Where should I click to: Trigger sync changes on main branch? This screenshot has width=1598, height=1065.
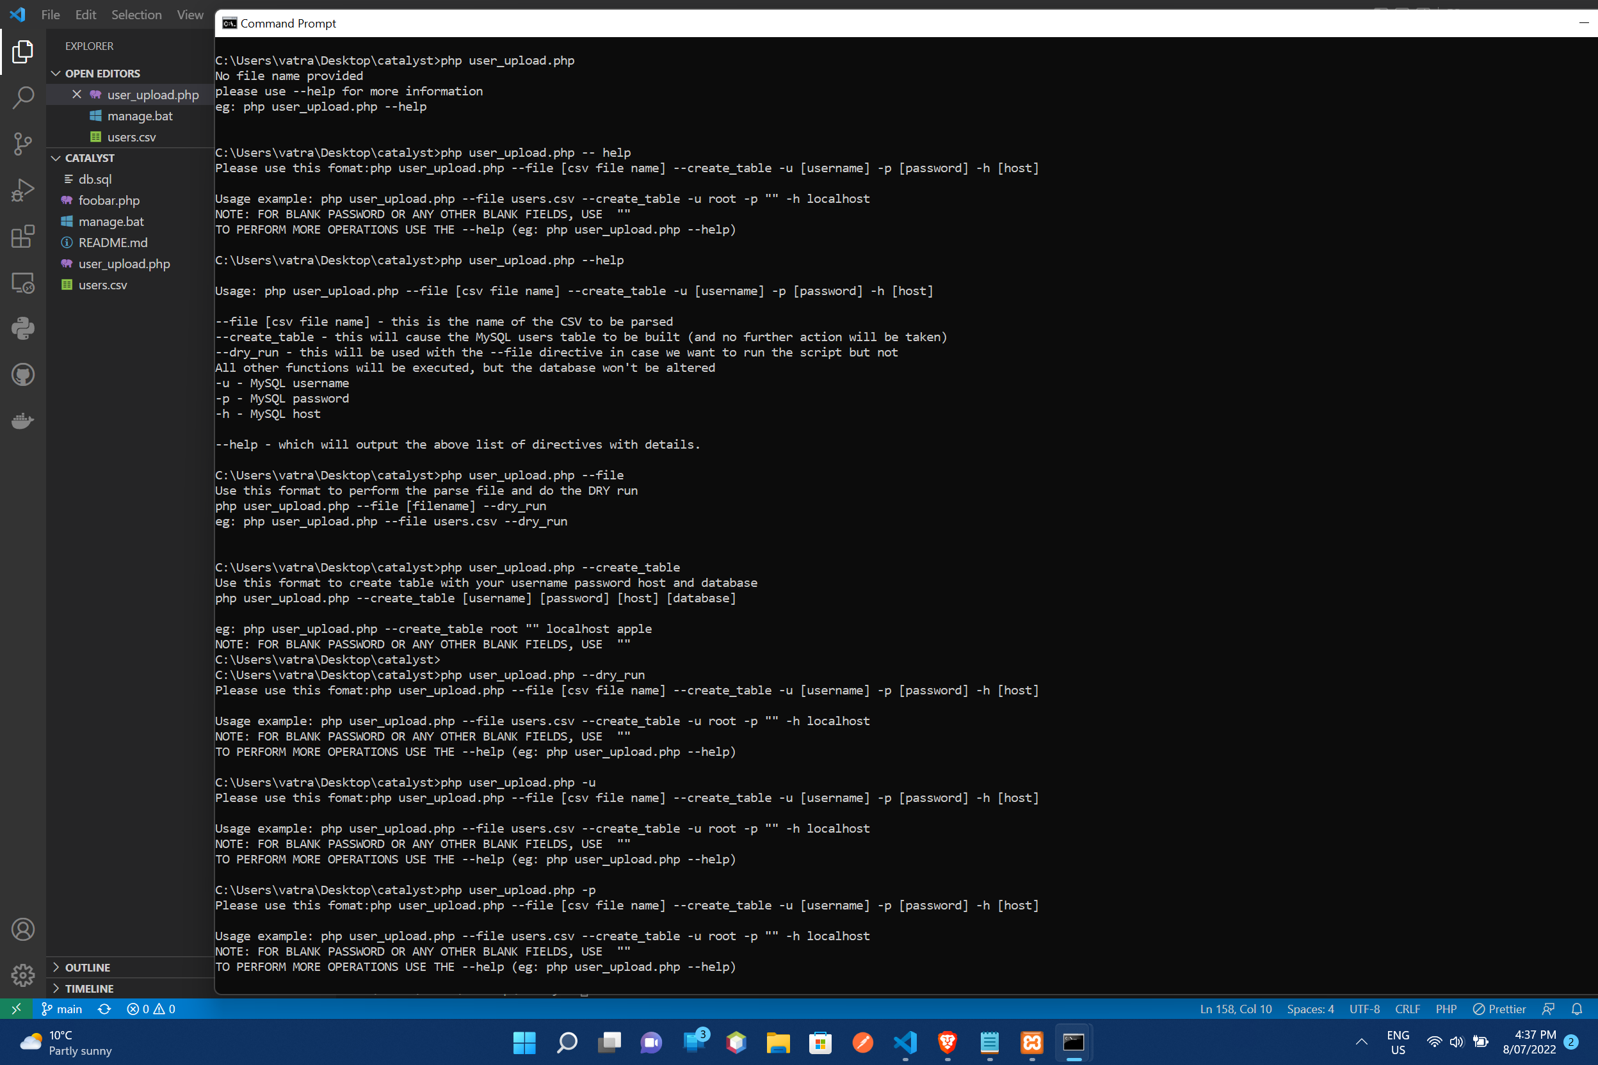104,1009
